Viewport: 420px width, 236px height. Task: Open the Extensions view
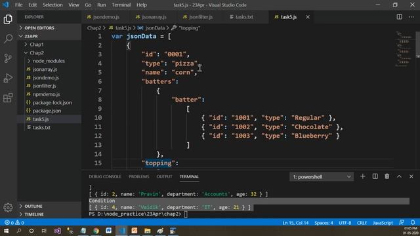pyautogui.click(x=8, y=98)
